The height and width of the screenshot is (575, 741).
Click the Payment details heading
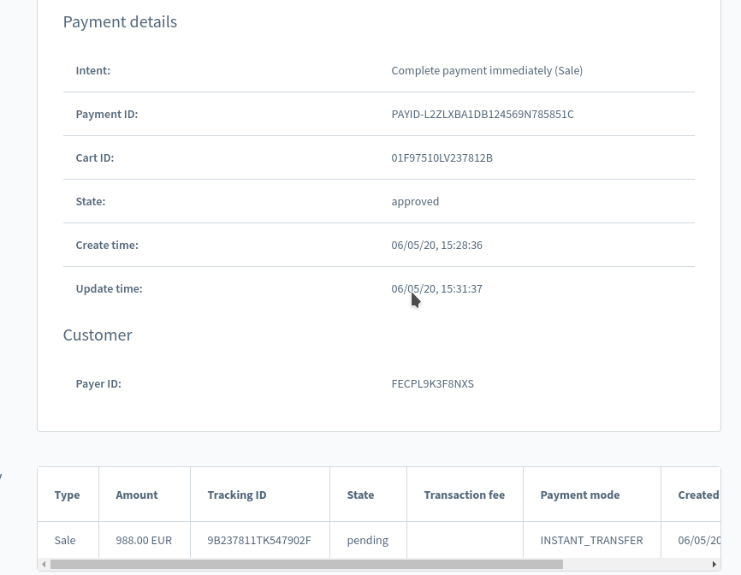120,21
